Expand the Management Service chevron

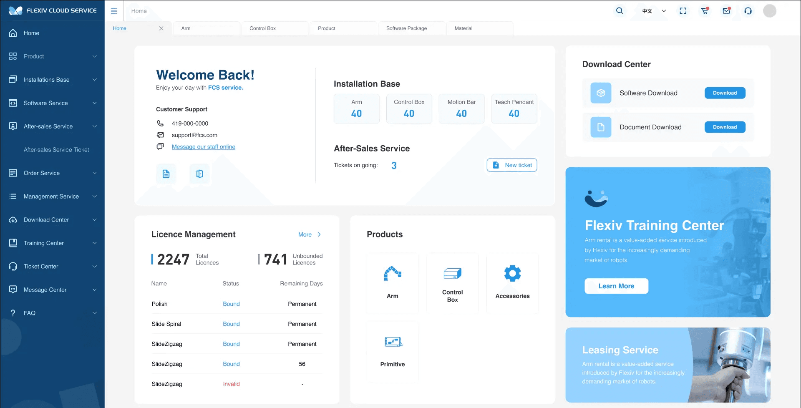pyautogui.click(x=95, y=196)
